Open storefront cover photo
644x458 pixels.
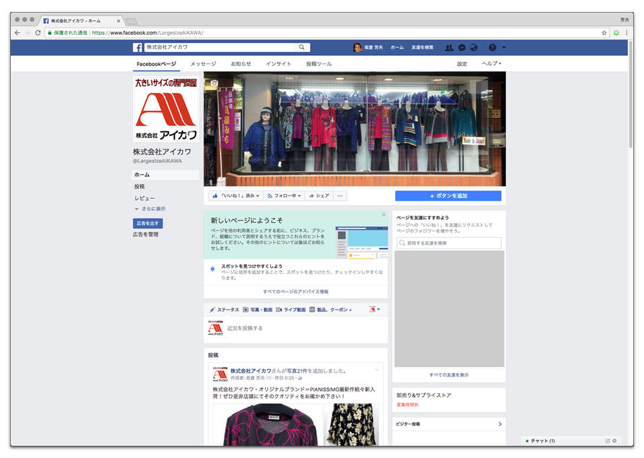point(355,129)
